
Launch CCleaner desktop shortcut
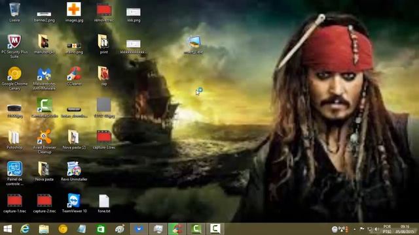coord(74,76)
